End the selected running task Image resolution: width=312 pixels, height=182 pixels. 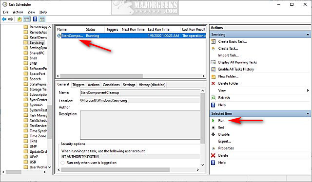[221, 127]
